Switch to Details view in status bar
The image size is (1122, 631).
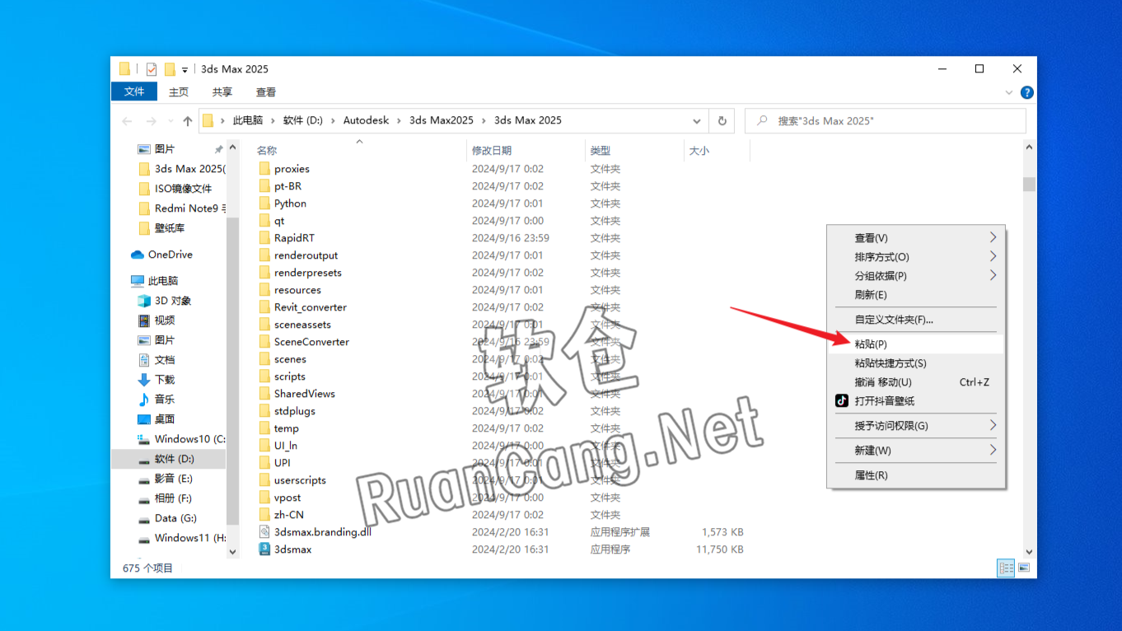point(1006,568)
